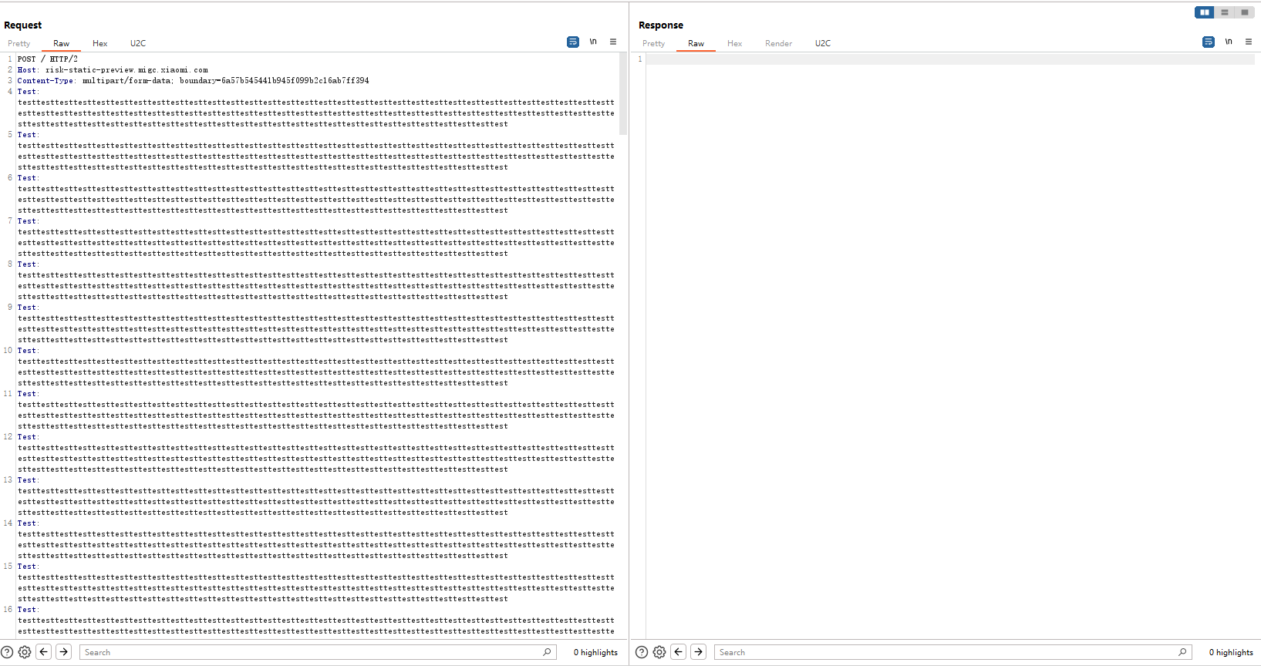Focus the Request search input field

click(317, 652)
